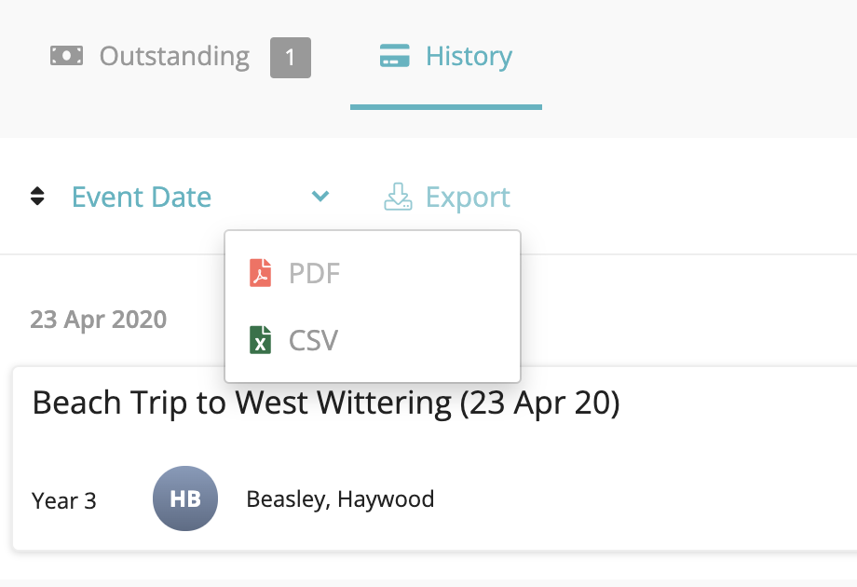Open the Event Date sort dropdown
Image resolution: width=857 pixels, height=587 pixels.
(142, 198)
